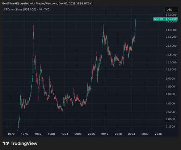Click the 1994 time axis label
Viewport: 181px width, 150px height.
click(65, 134)
